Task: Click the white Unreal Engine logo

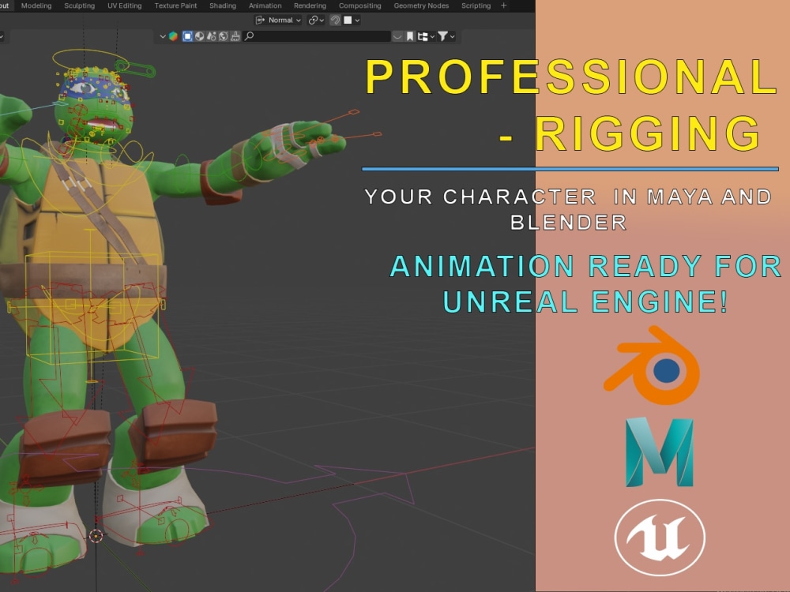Action: (660, 537)
